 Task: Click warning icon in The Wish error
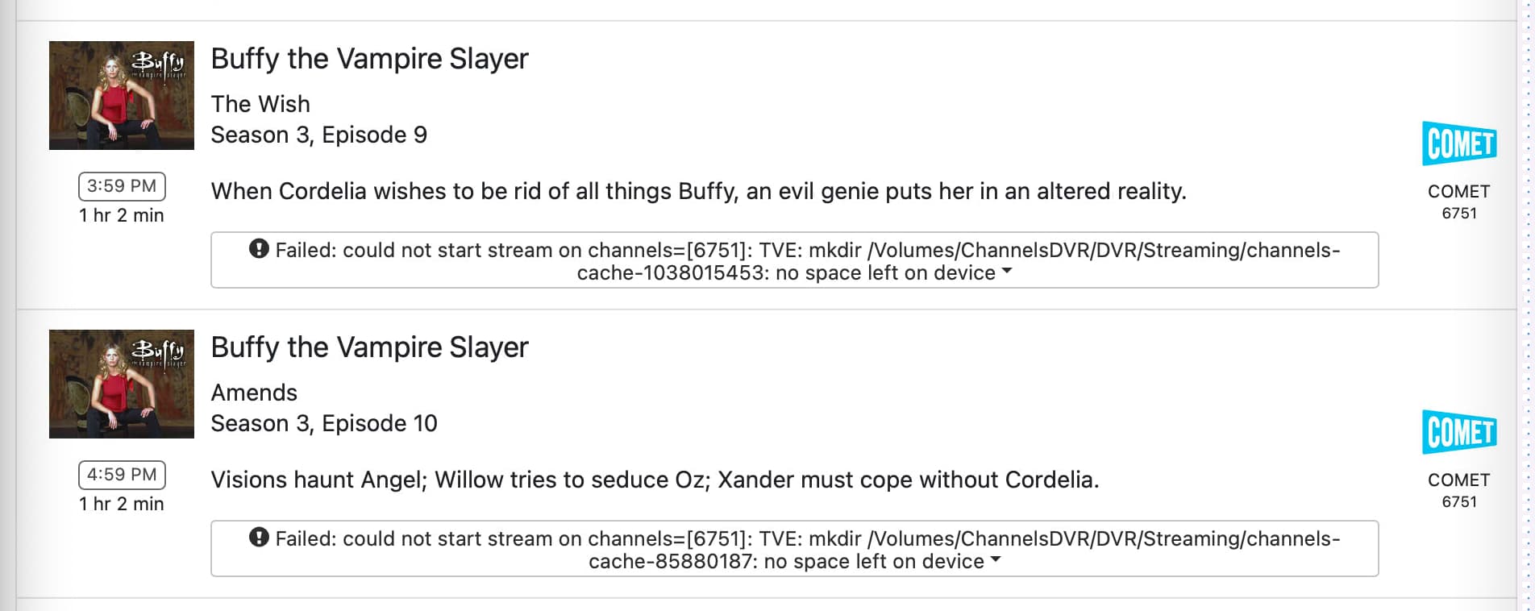(259, 249)
